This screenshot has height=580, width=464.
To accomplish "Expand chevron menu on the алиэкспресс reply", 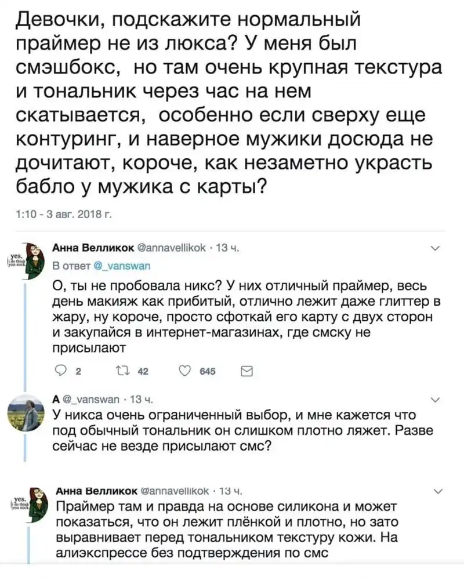I will tap(437, 491).
